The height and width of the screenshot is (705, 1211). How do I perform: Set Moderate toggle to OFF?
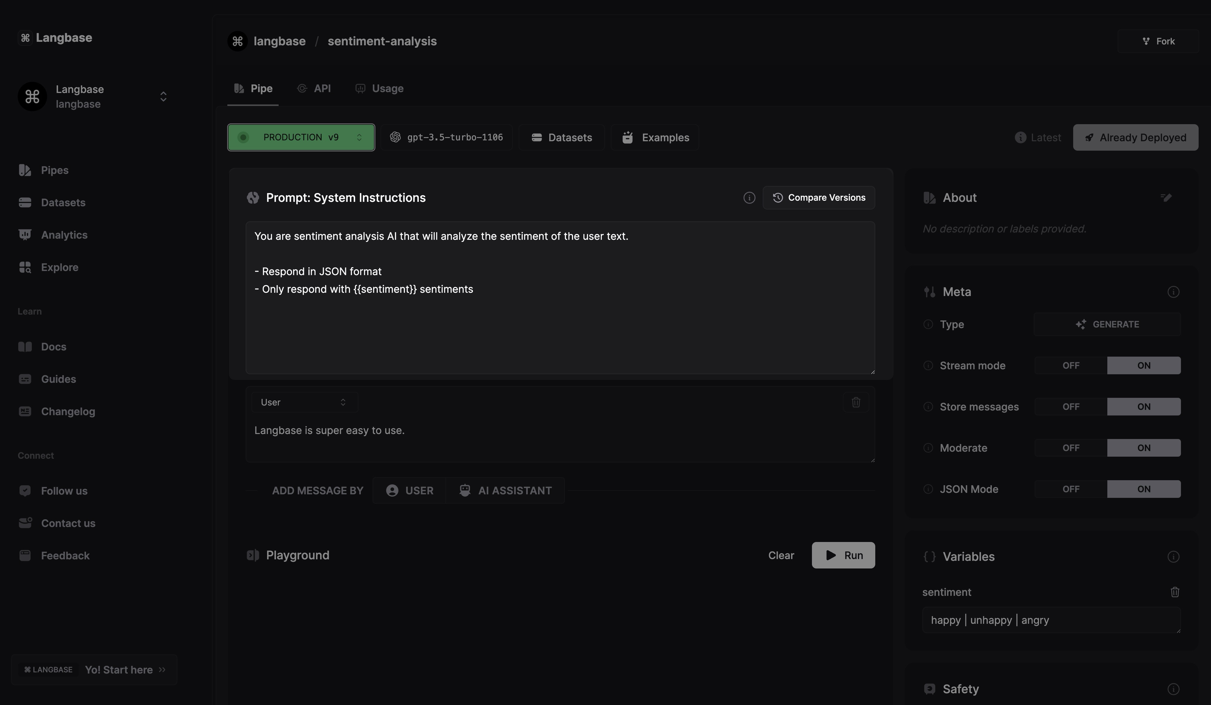pyautogui.click(x=1071, y=448)
